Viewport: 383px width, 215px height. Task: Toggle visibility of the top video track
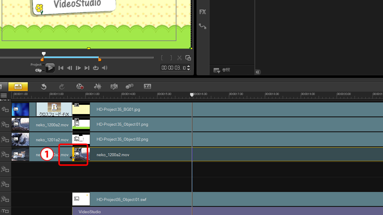(5, 110)
